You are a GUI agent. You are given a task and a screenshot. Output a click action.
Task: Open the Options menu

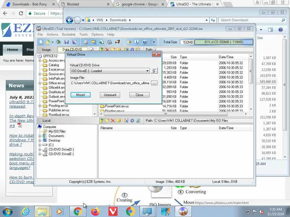tap(97, 34)
